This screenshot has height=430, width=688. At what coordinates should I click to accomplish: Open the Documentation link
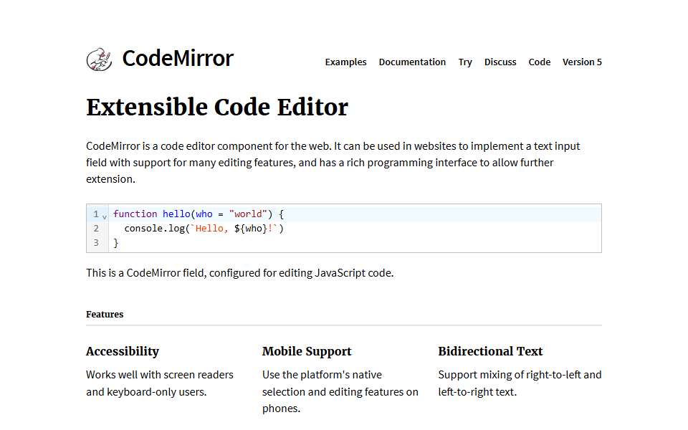pos(413,62)
